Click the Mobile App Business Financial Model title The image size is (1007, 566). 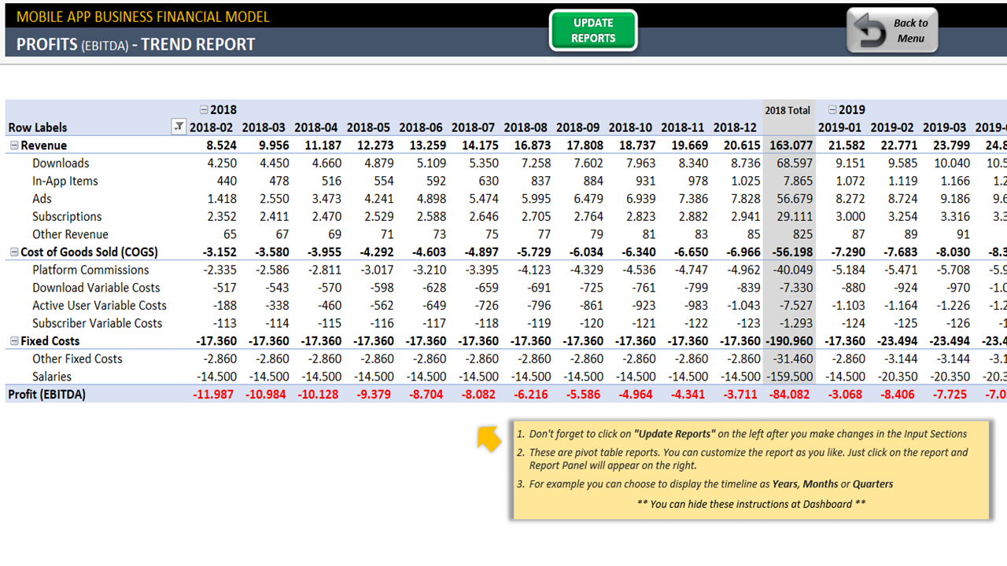point(142,17)
